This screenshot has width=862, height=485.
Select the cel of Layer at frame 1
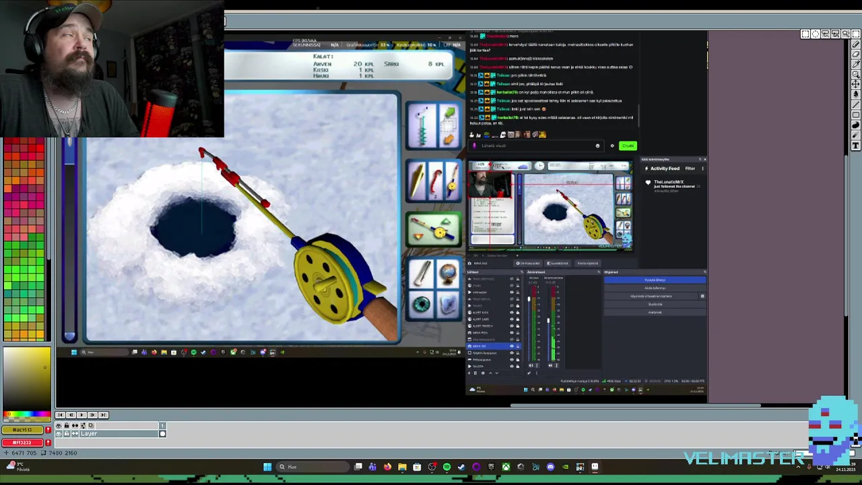[x=162, y=434]
